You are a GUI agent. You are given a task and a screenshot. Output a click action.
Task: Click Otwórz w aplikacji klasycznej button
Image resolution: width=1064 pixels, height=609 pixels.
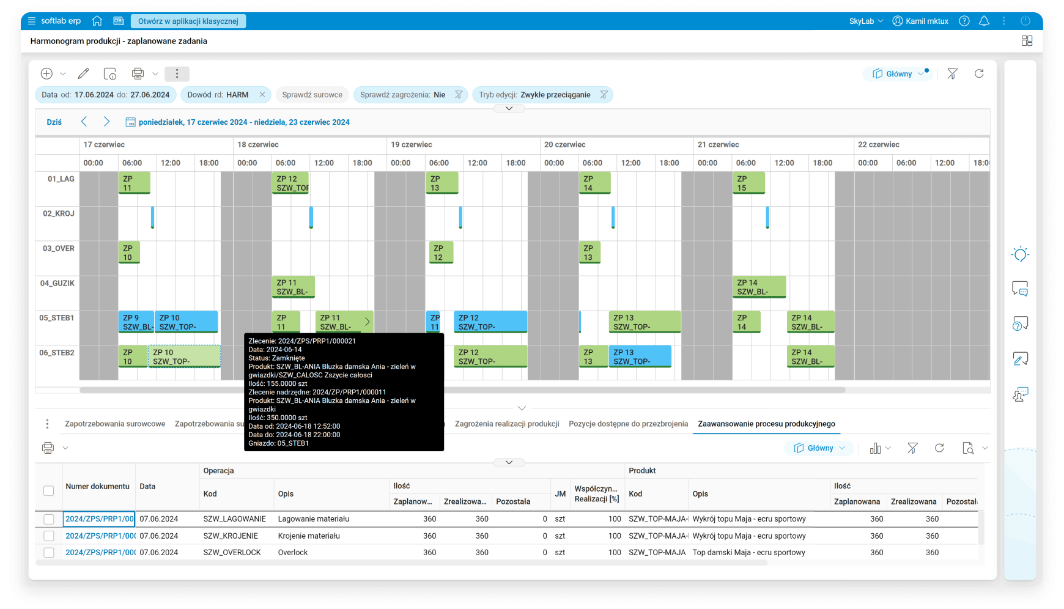click(x=188, y=21)
